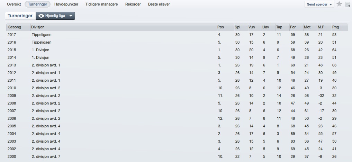Viewport: 352px width, 162px height.
Task: Open the Tidligere managere tab
Action: click(x=101, y=4)
